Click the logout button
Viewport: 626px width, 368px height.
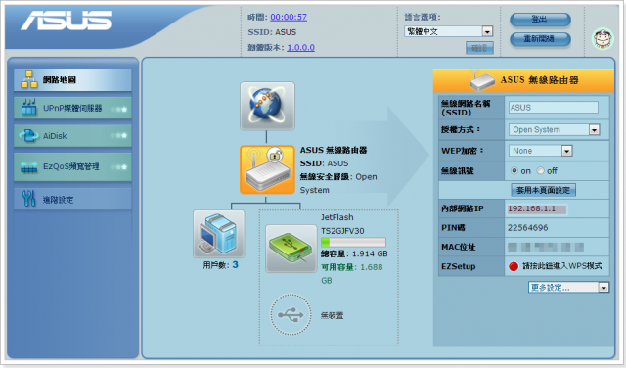click(540, 20)
